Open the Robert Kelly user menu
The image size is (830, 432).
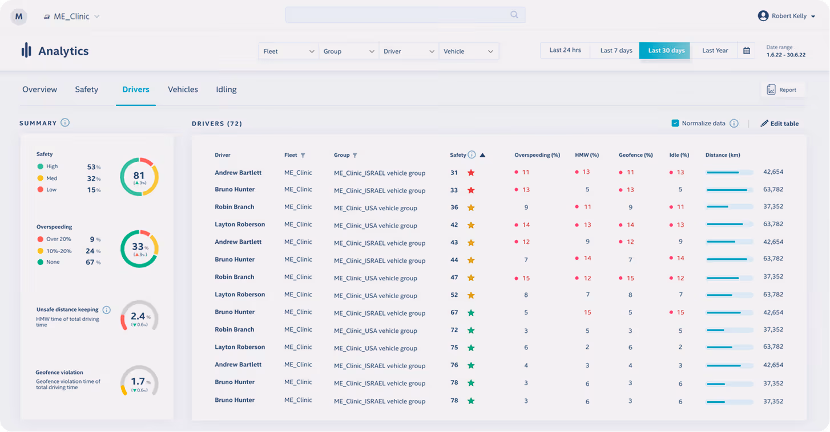pyautogui.click(x=787, y=16)
